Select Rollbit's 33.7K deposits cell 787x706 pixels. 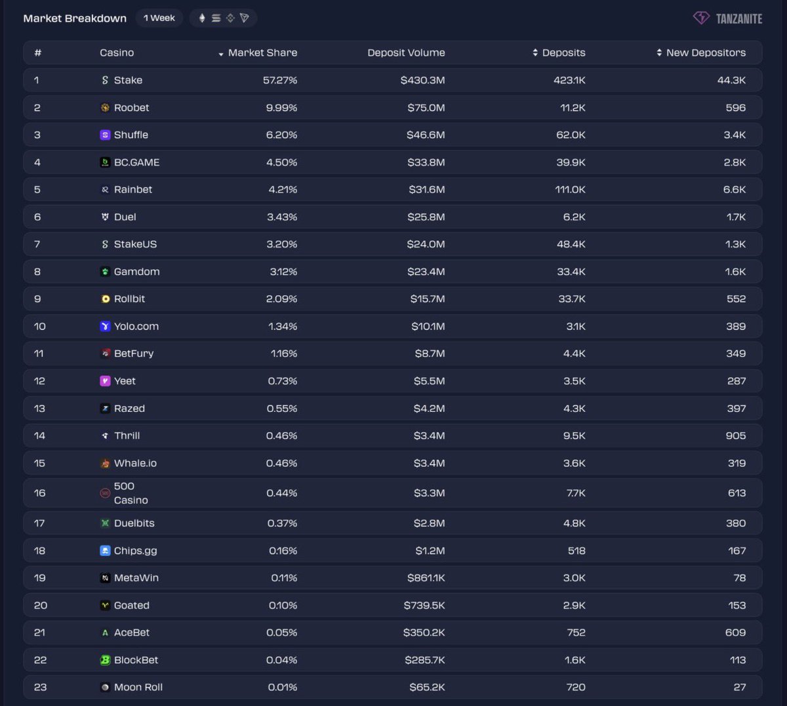[x=571, y=299]
